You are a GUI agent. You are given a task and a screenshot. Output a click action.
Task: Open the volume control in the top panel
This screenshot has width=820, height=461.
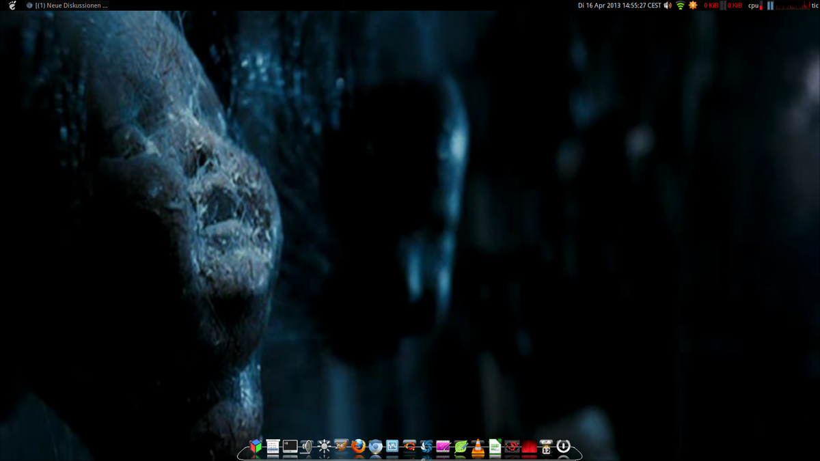[668, 5]
